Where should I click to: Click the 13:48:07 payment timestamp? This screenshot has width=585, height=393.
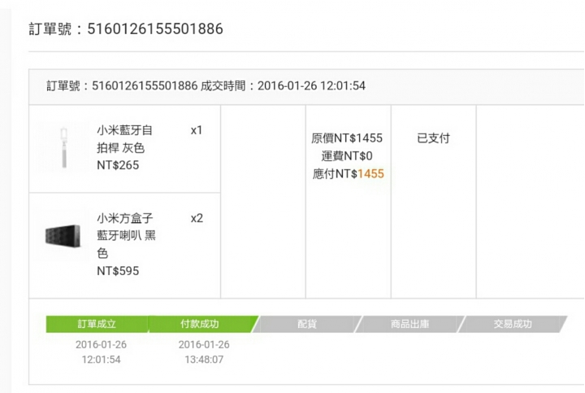pyautogui.click(x=204, y=360)
